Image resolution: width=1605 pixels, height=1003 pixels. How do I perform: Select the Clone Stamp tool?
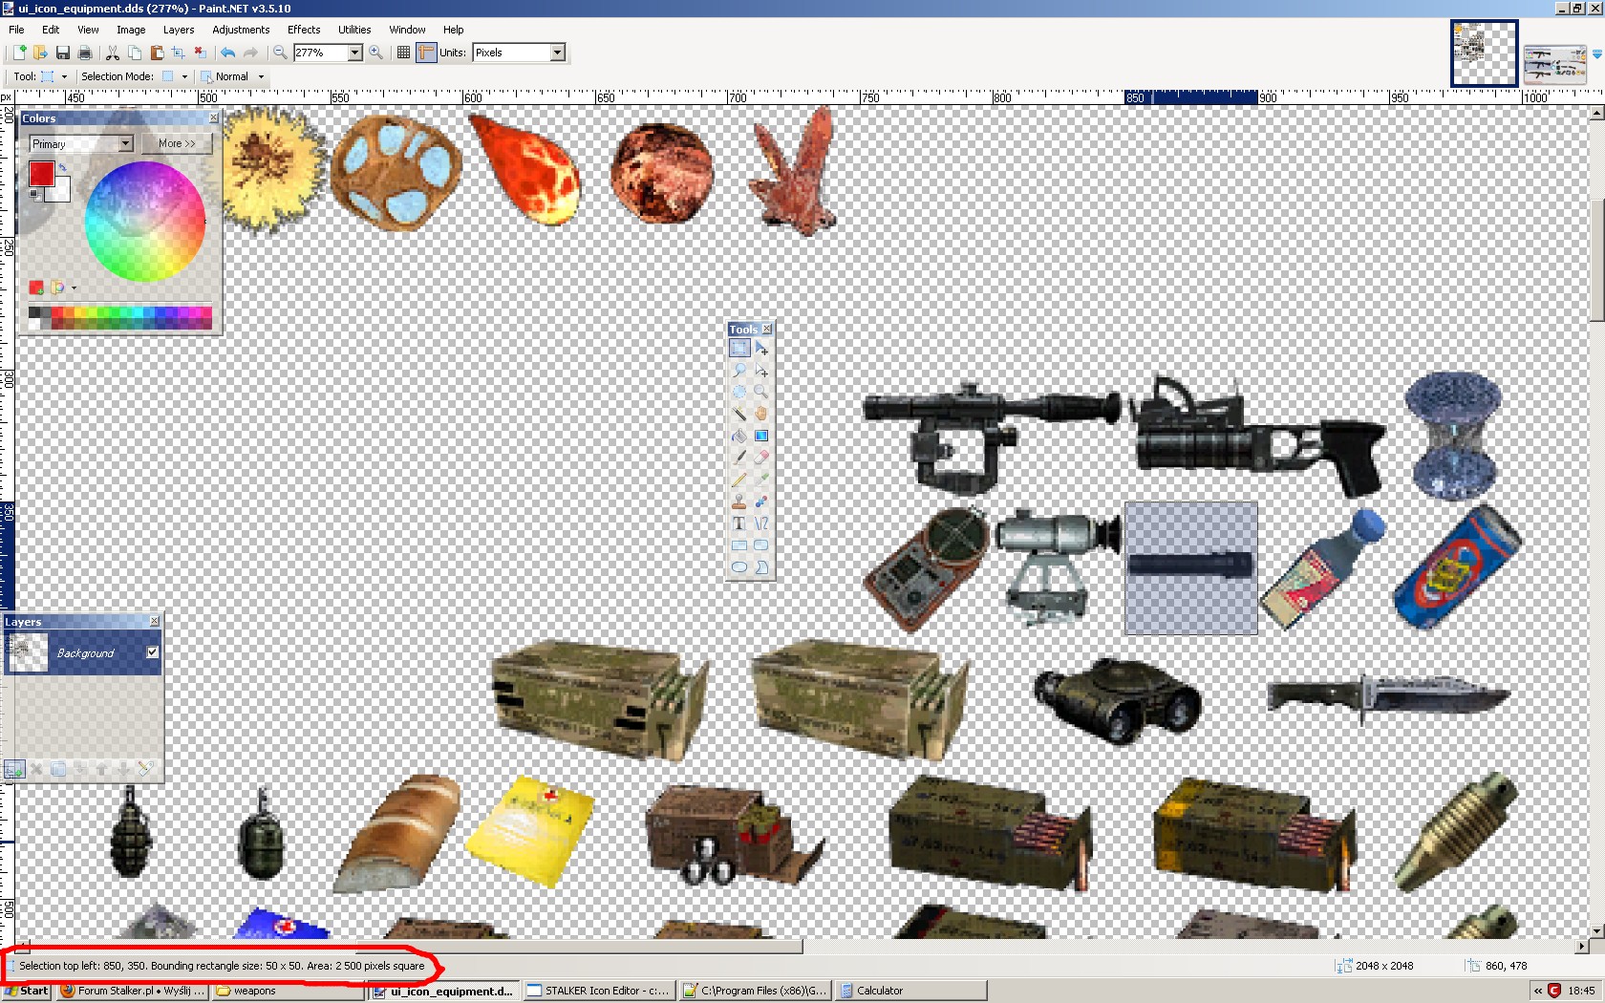tap(739, 501)
